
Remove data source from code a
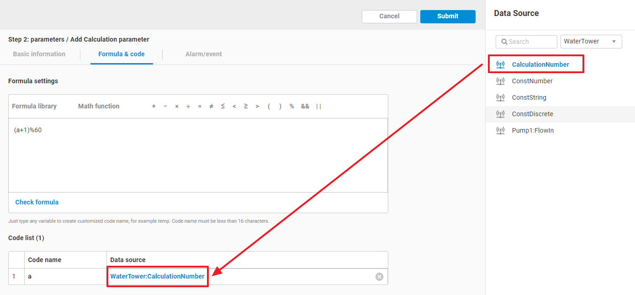(x=379, y=277)
